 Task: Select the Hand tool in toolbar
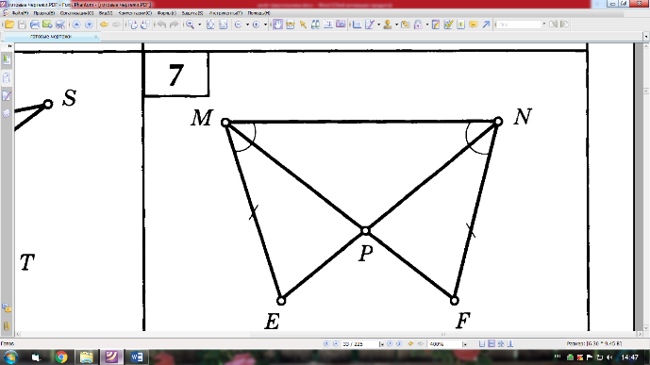[x=277, y=25]
